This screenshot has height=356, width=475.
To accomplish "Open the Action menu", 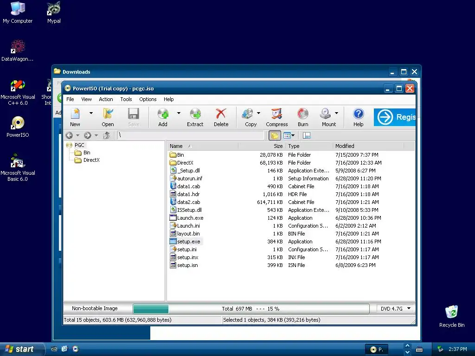I will (x=106, y=99).
